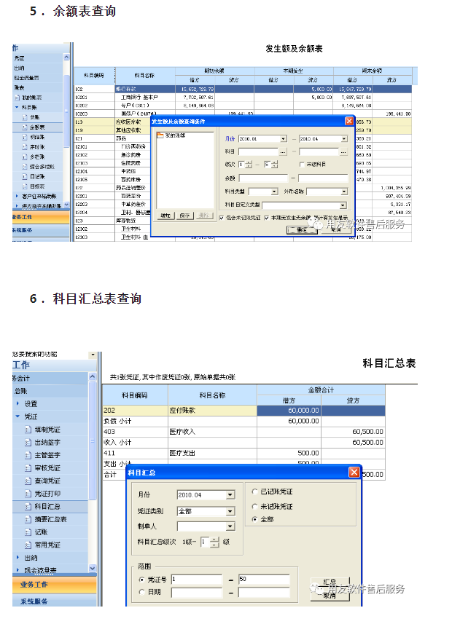452x632 pixels.
Task: Open 月份 dropdown in 科目汇总 dialog
Action: coord(230,495)
